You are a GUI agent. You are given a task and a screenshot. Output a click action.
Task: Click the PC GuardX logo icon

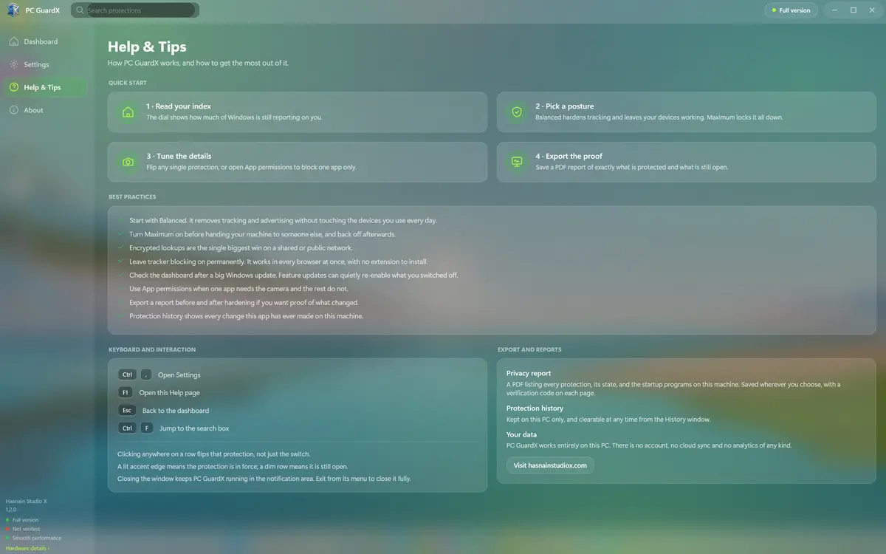pos(13,10)
